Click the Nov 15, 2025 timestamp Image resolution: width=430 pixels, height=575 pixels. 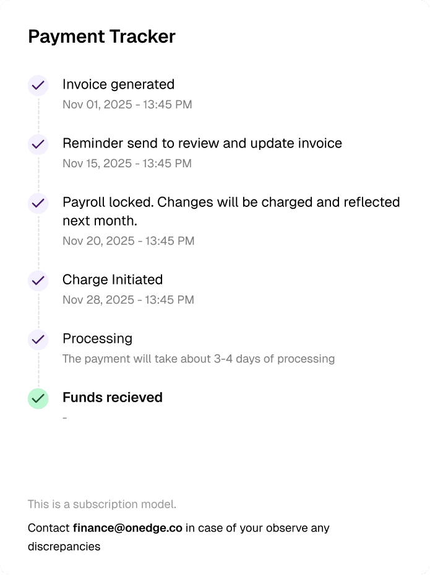(x=127, y=164)
